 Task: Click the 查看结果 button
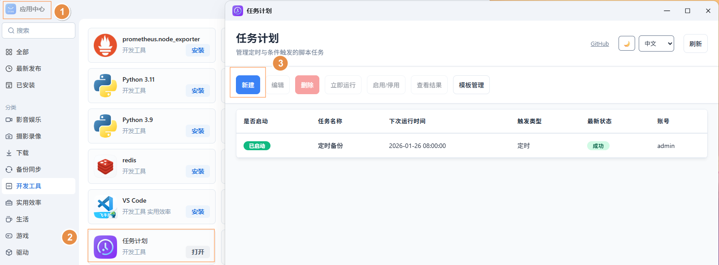(429, 85)
